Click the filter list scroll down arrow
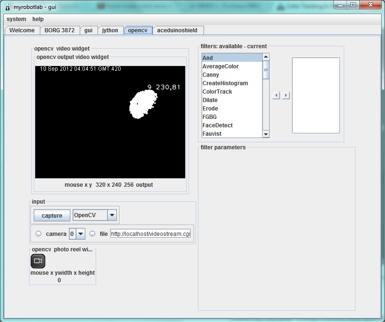The image size is (385, 322). [266, 134]
